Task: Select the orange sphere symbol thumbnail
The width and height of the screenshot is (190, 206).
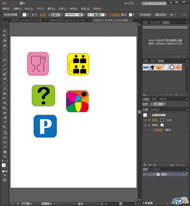Action: 159,67
